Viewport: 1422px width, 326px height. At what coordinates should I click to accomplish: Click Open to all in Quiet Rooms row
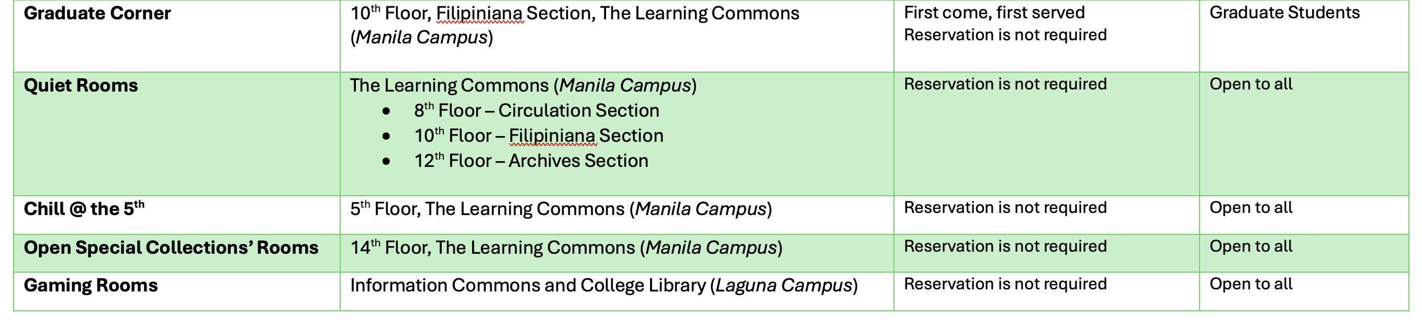coord(1251,84)
